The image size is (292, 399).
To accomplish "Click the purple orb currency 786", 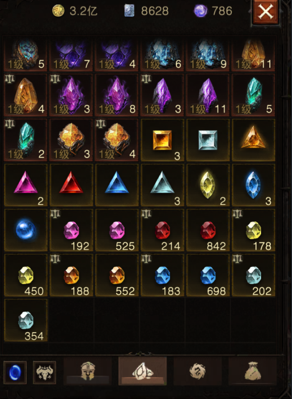I will tap(213, 11).
